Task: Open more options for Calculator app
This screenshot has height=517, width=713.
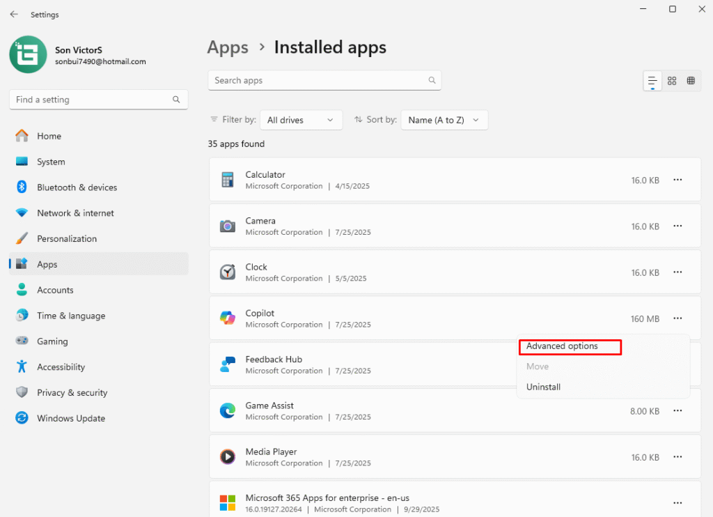Action: [x=677, y=180]
